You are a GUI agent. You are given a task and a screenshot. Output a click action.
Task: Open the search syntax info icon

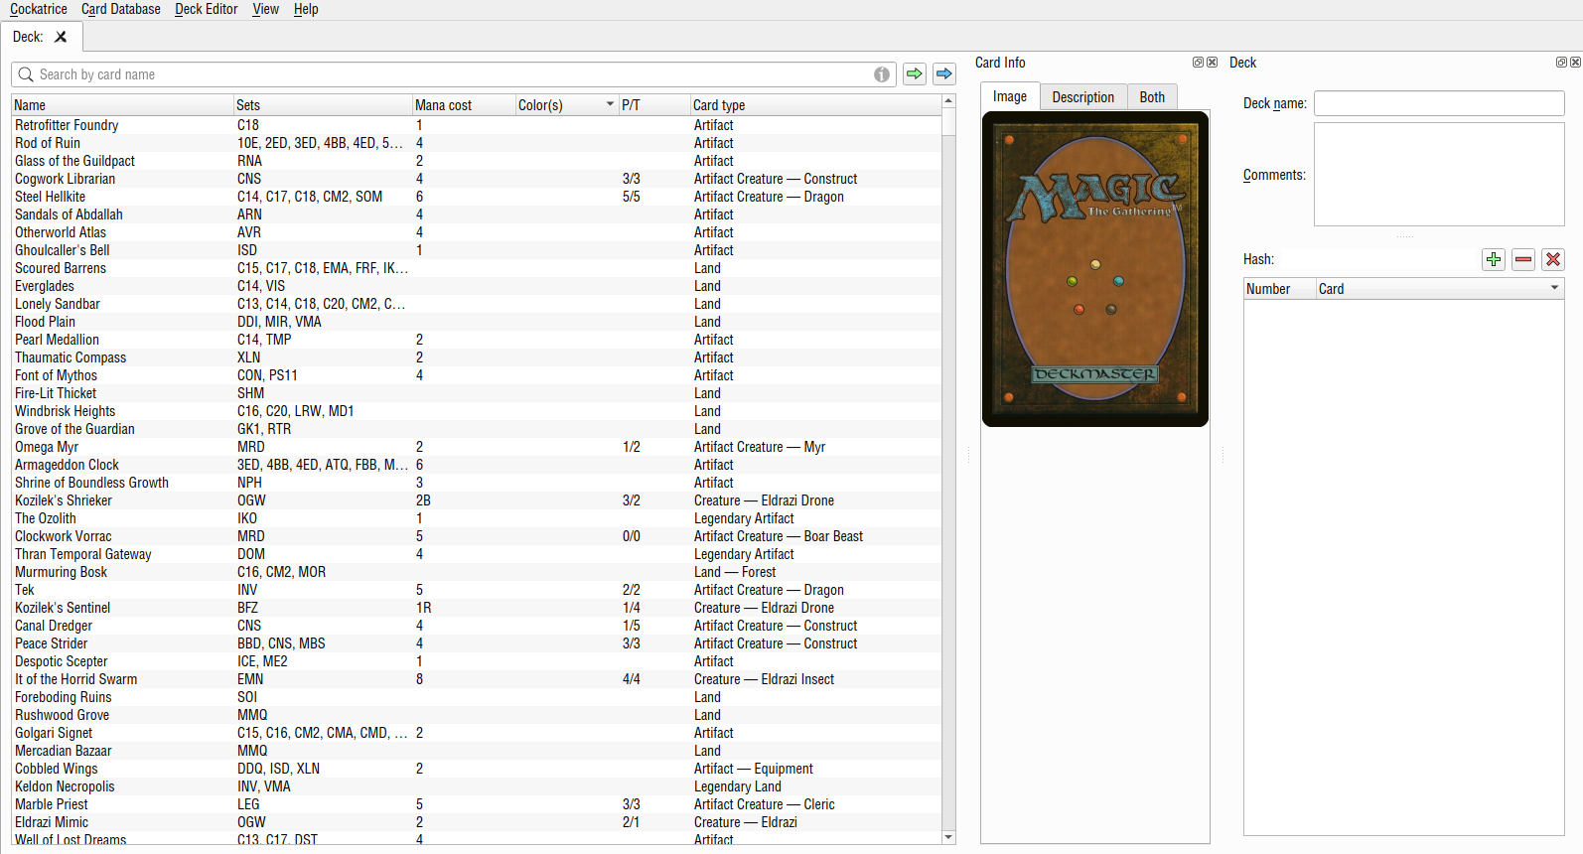(882, 74)
